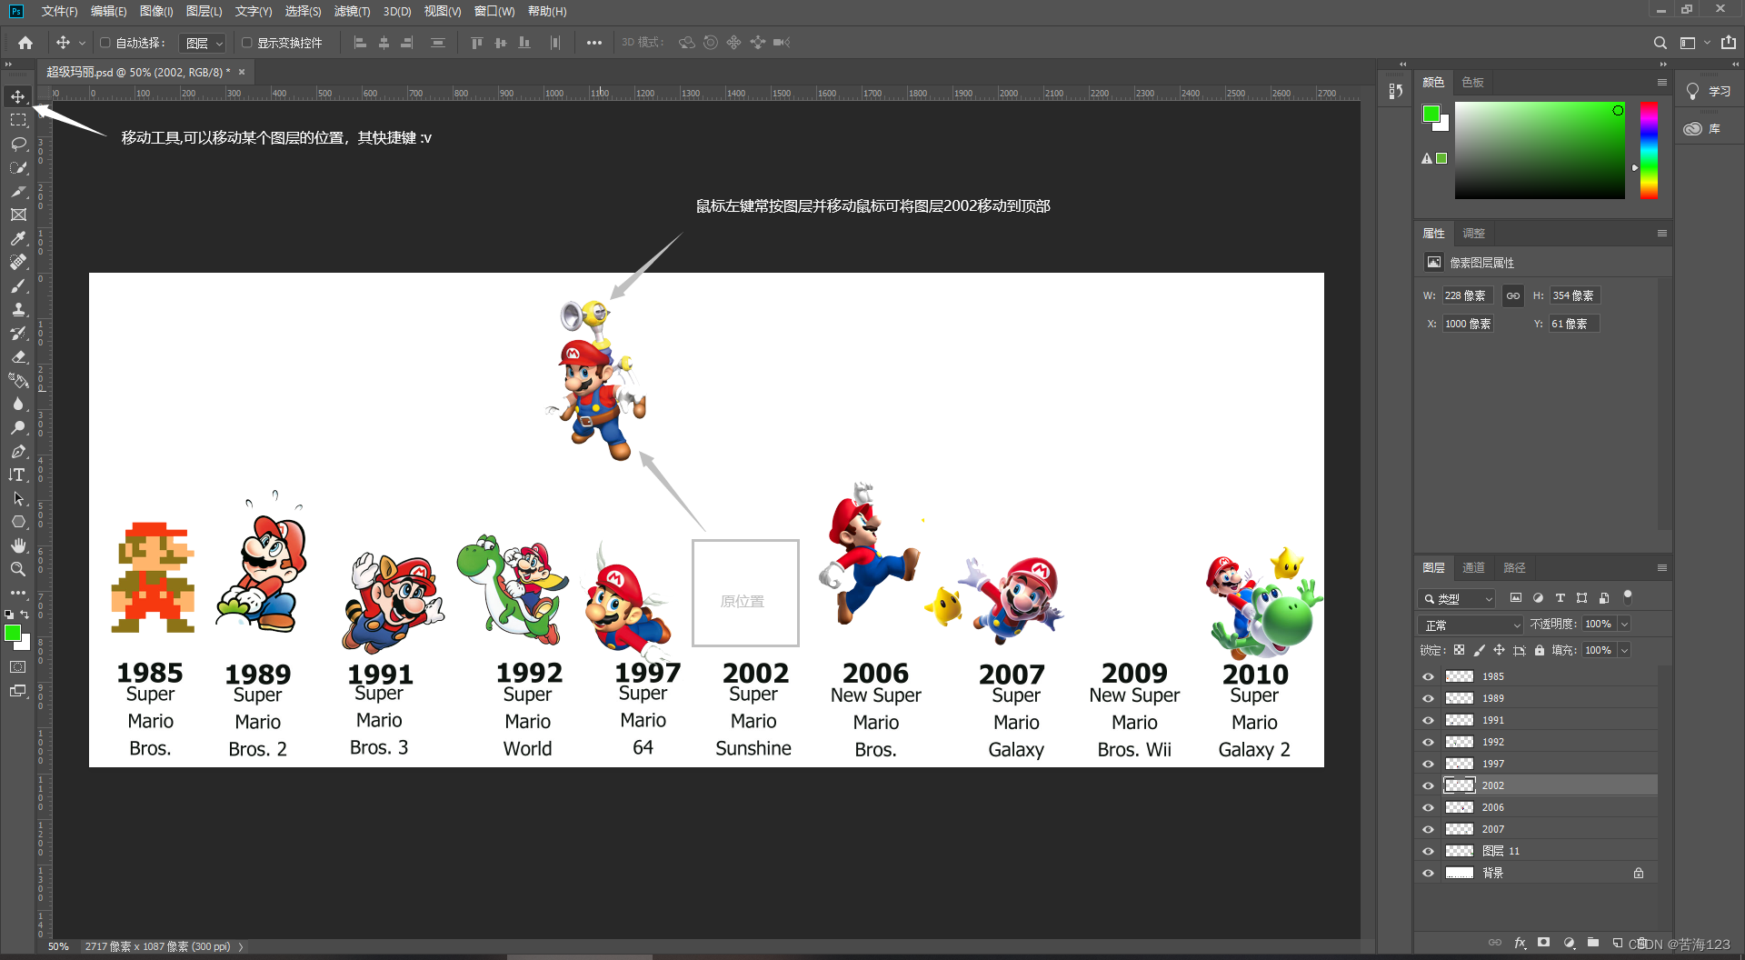Open the 学习 panel button
This screenshot has height=960, width=1745.
[x=1709, y=92]
